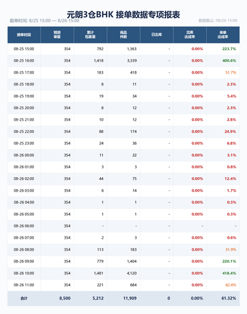This screenshot has width=247, height=314.
Task: Click the 400.6% order rate value
Action: (x=229, y=61)
